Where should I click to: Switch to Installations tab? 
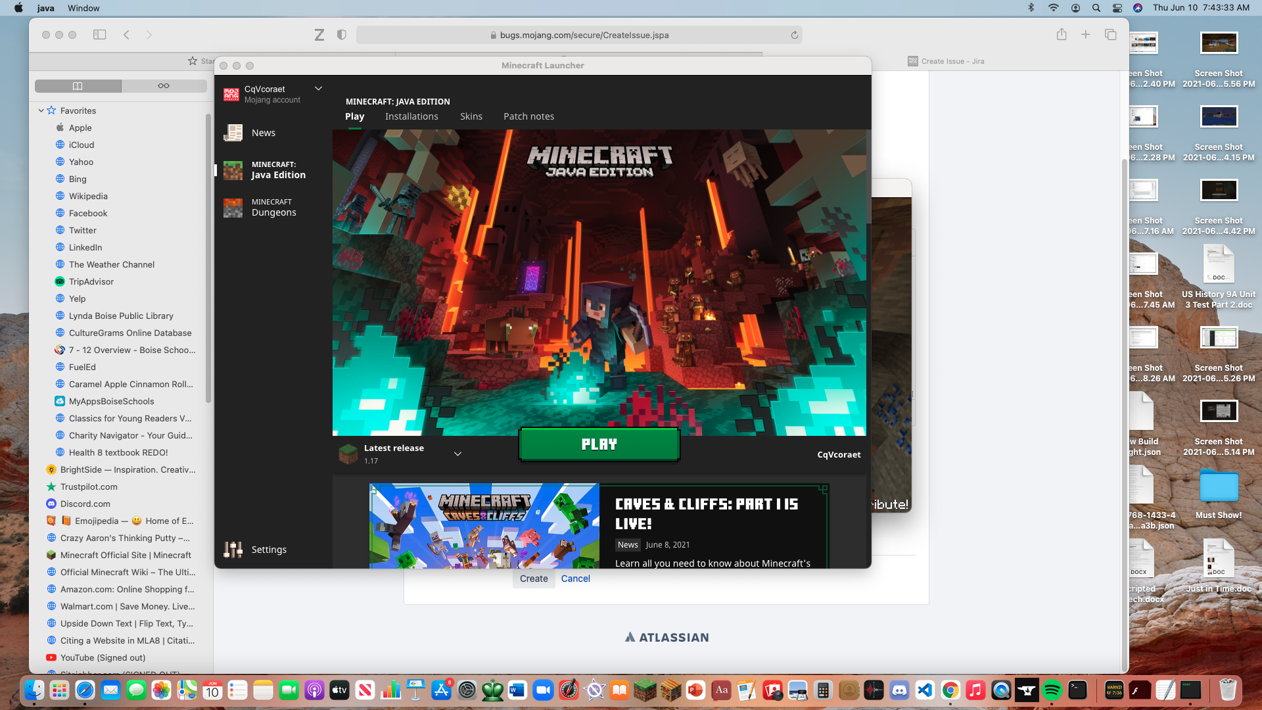pyautogui.click(x=411, y=116)
